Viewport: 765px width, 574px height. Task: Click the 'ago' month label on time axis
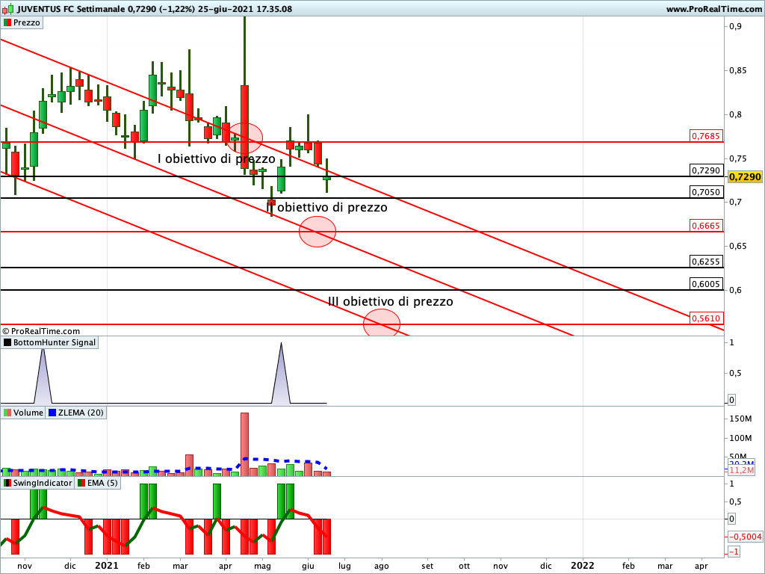tap(382, 567)
